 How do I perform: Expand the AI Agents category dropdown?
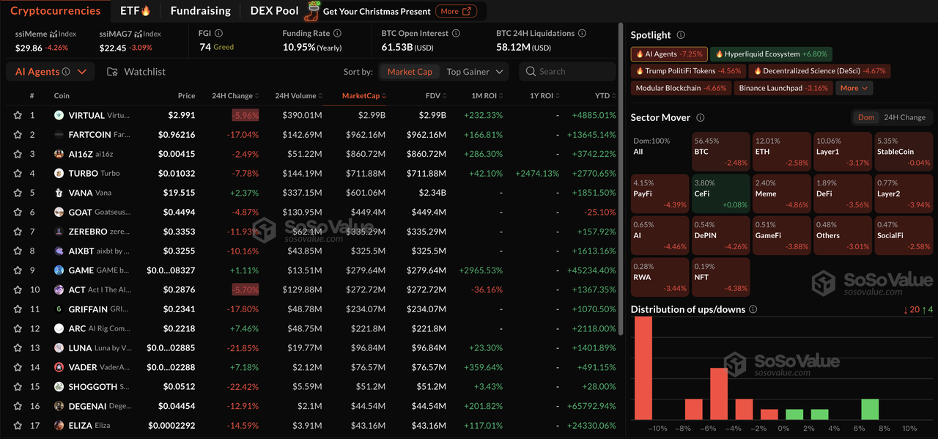pyautogui.click(x=81, y=72)
